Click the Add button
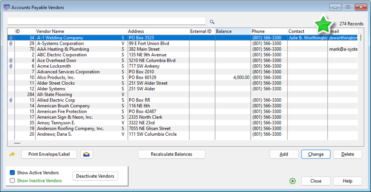 (284, 154)
